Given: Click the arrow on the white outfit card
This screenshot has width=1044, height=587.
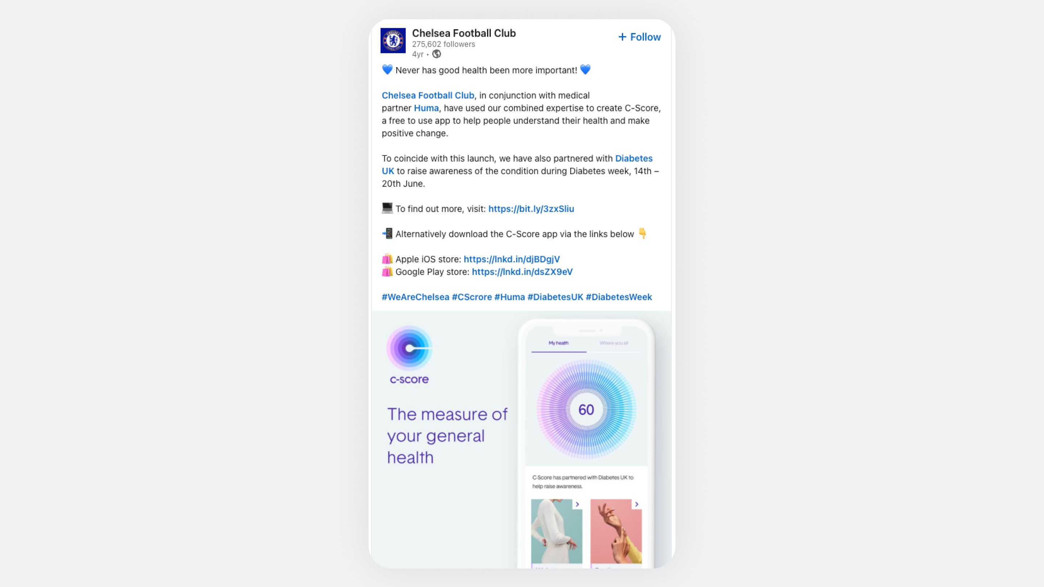Looking at the screenshot, I should (x=577, y=504).
